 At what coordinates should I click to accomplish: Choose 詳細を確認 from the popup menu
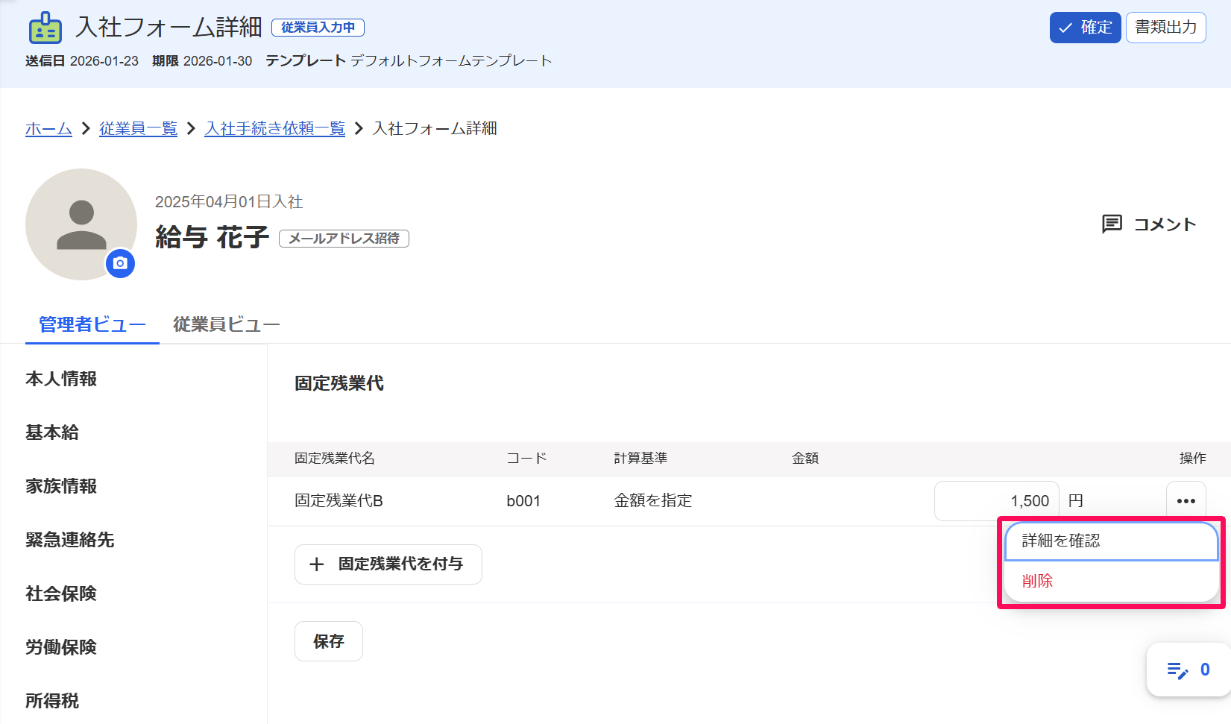(x=1111, y=541)
